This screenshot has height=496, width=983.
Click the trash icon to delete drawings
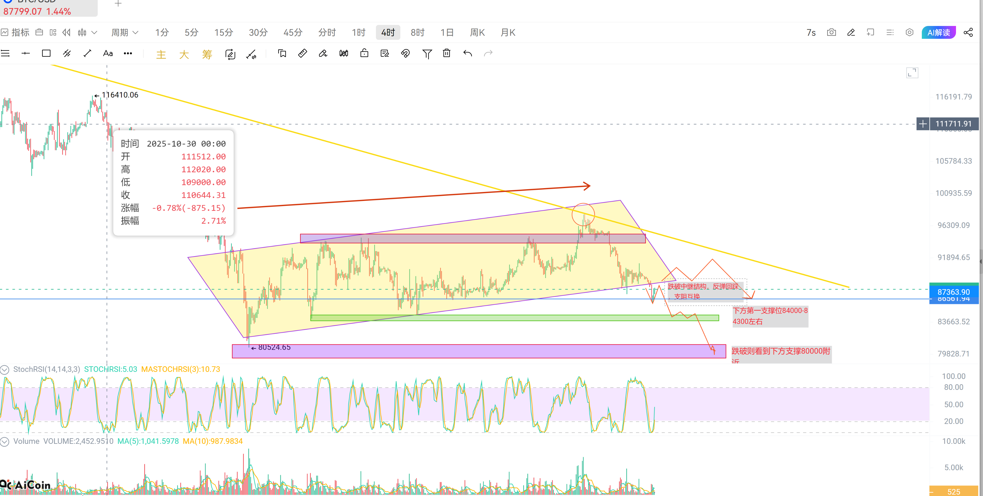tap(446, 53)
